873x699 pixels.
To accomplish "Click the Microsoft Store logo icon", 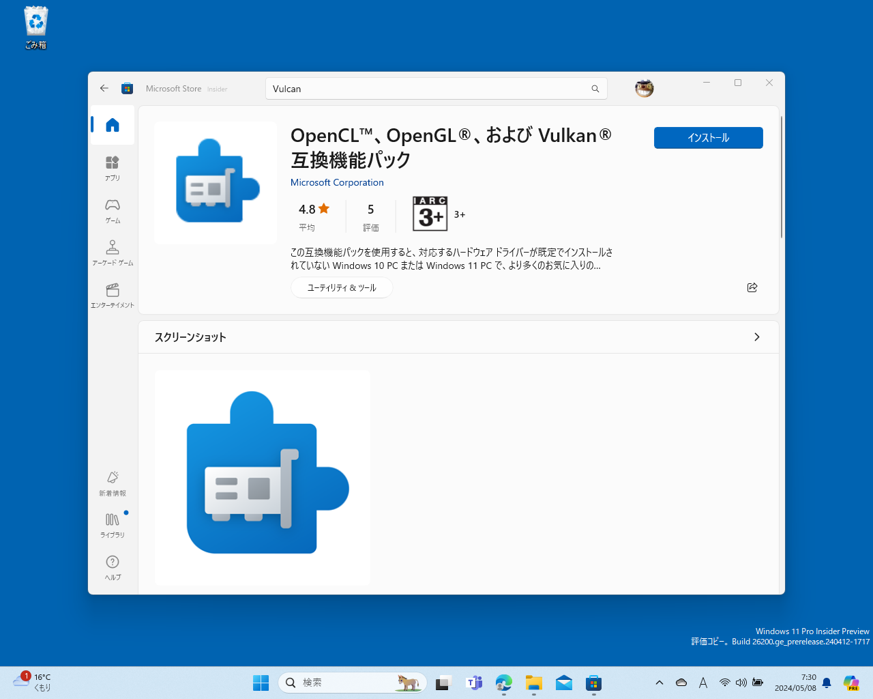I will coord(127,88).
